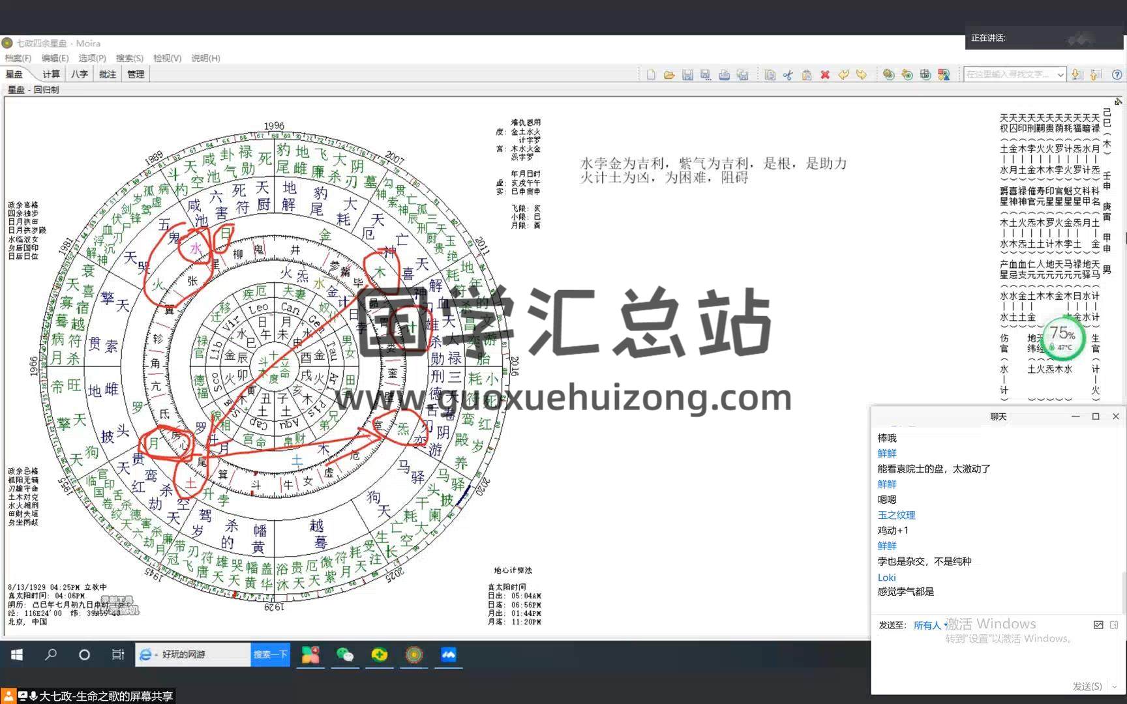The image size is (1127, 704).
Task: Open the 检视(V) menu
Action: [167, 58]
